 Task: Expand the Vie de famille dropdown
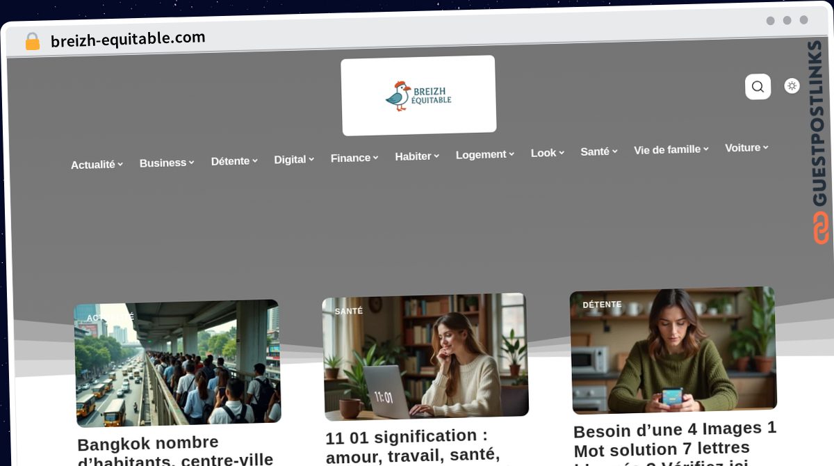(671, 149)
